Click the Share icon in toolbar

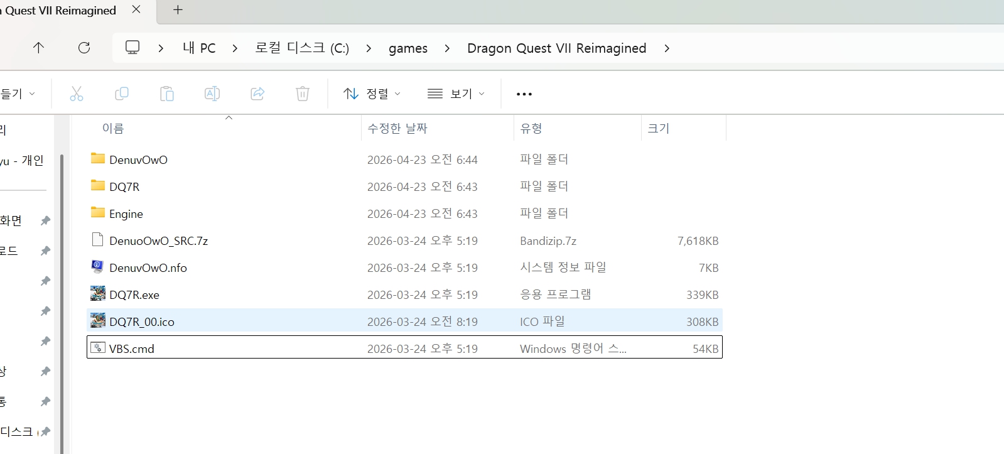click(x=257, y=94)
